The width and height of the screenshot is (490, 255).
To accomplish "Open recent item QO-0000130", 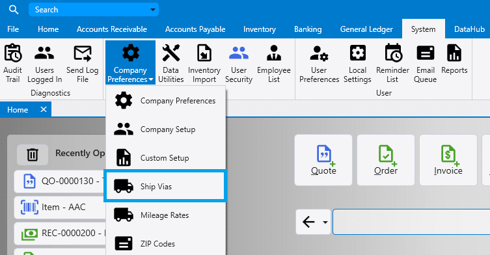I will [x=60, y=181].
